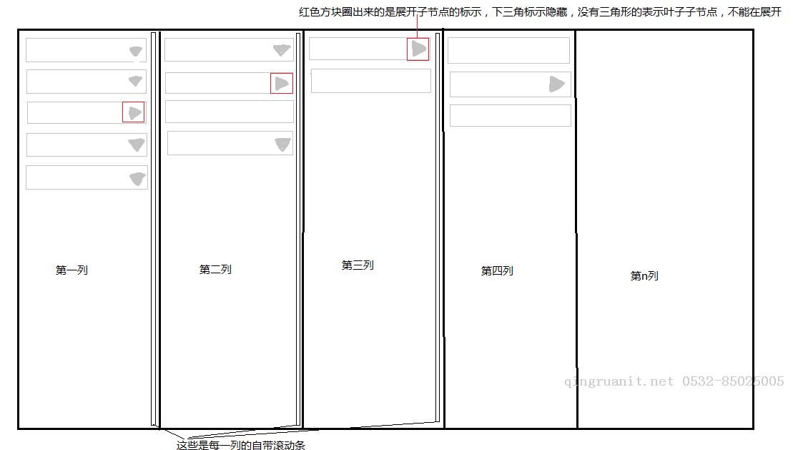Click the 第二列 label
This screenshot has height=450, width=793.
coord(215,270)
